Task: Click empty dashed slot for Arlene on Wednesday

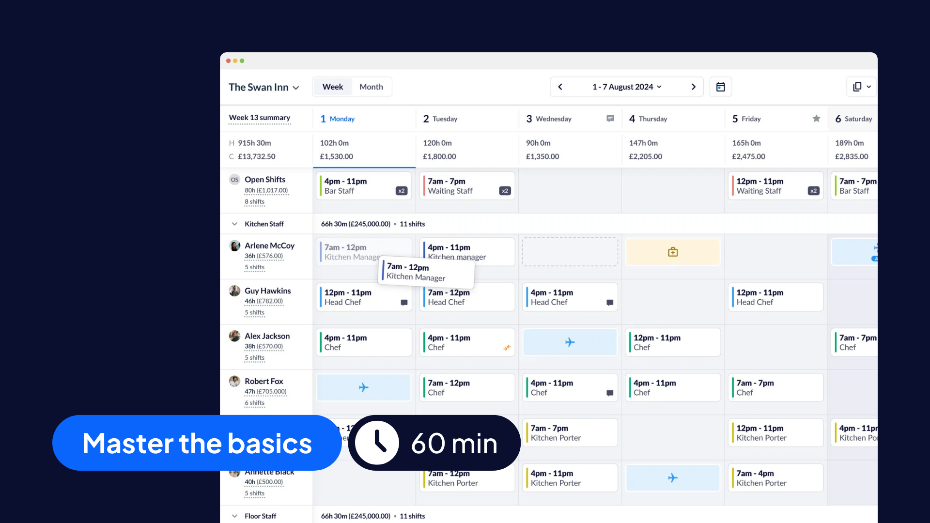Action: 570,252
